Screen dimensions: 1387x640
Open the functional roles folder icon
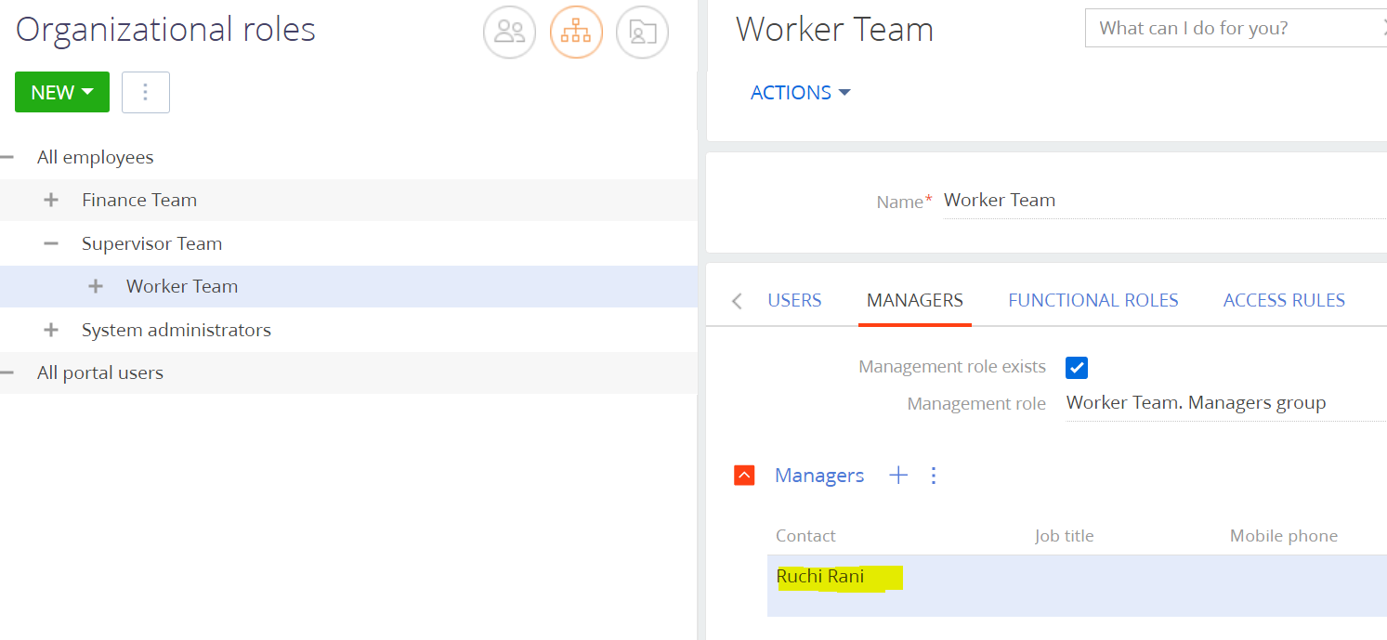click(x=643, y=33)
